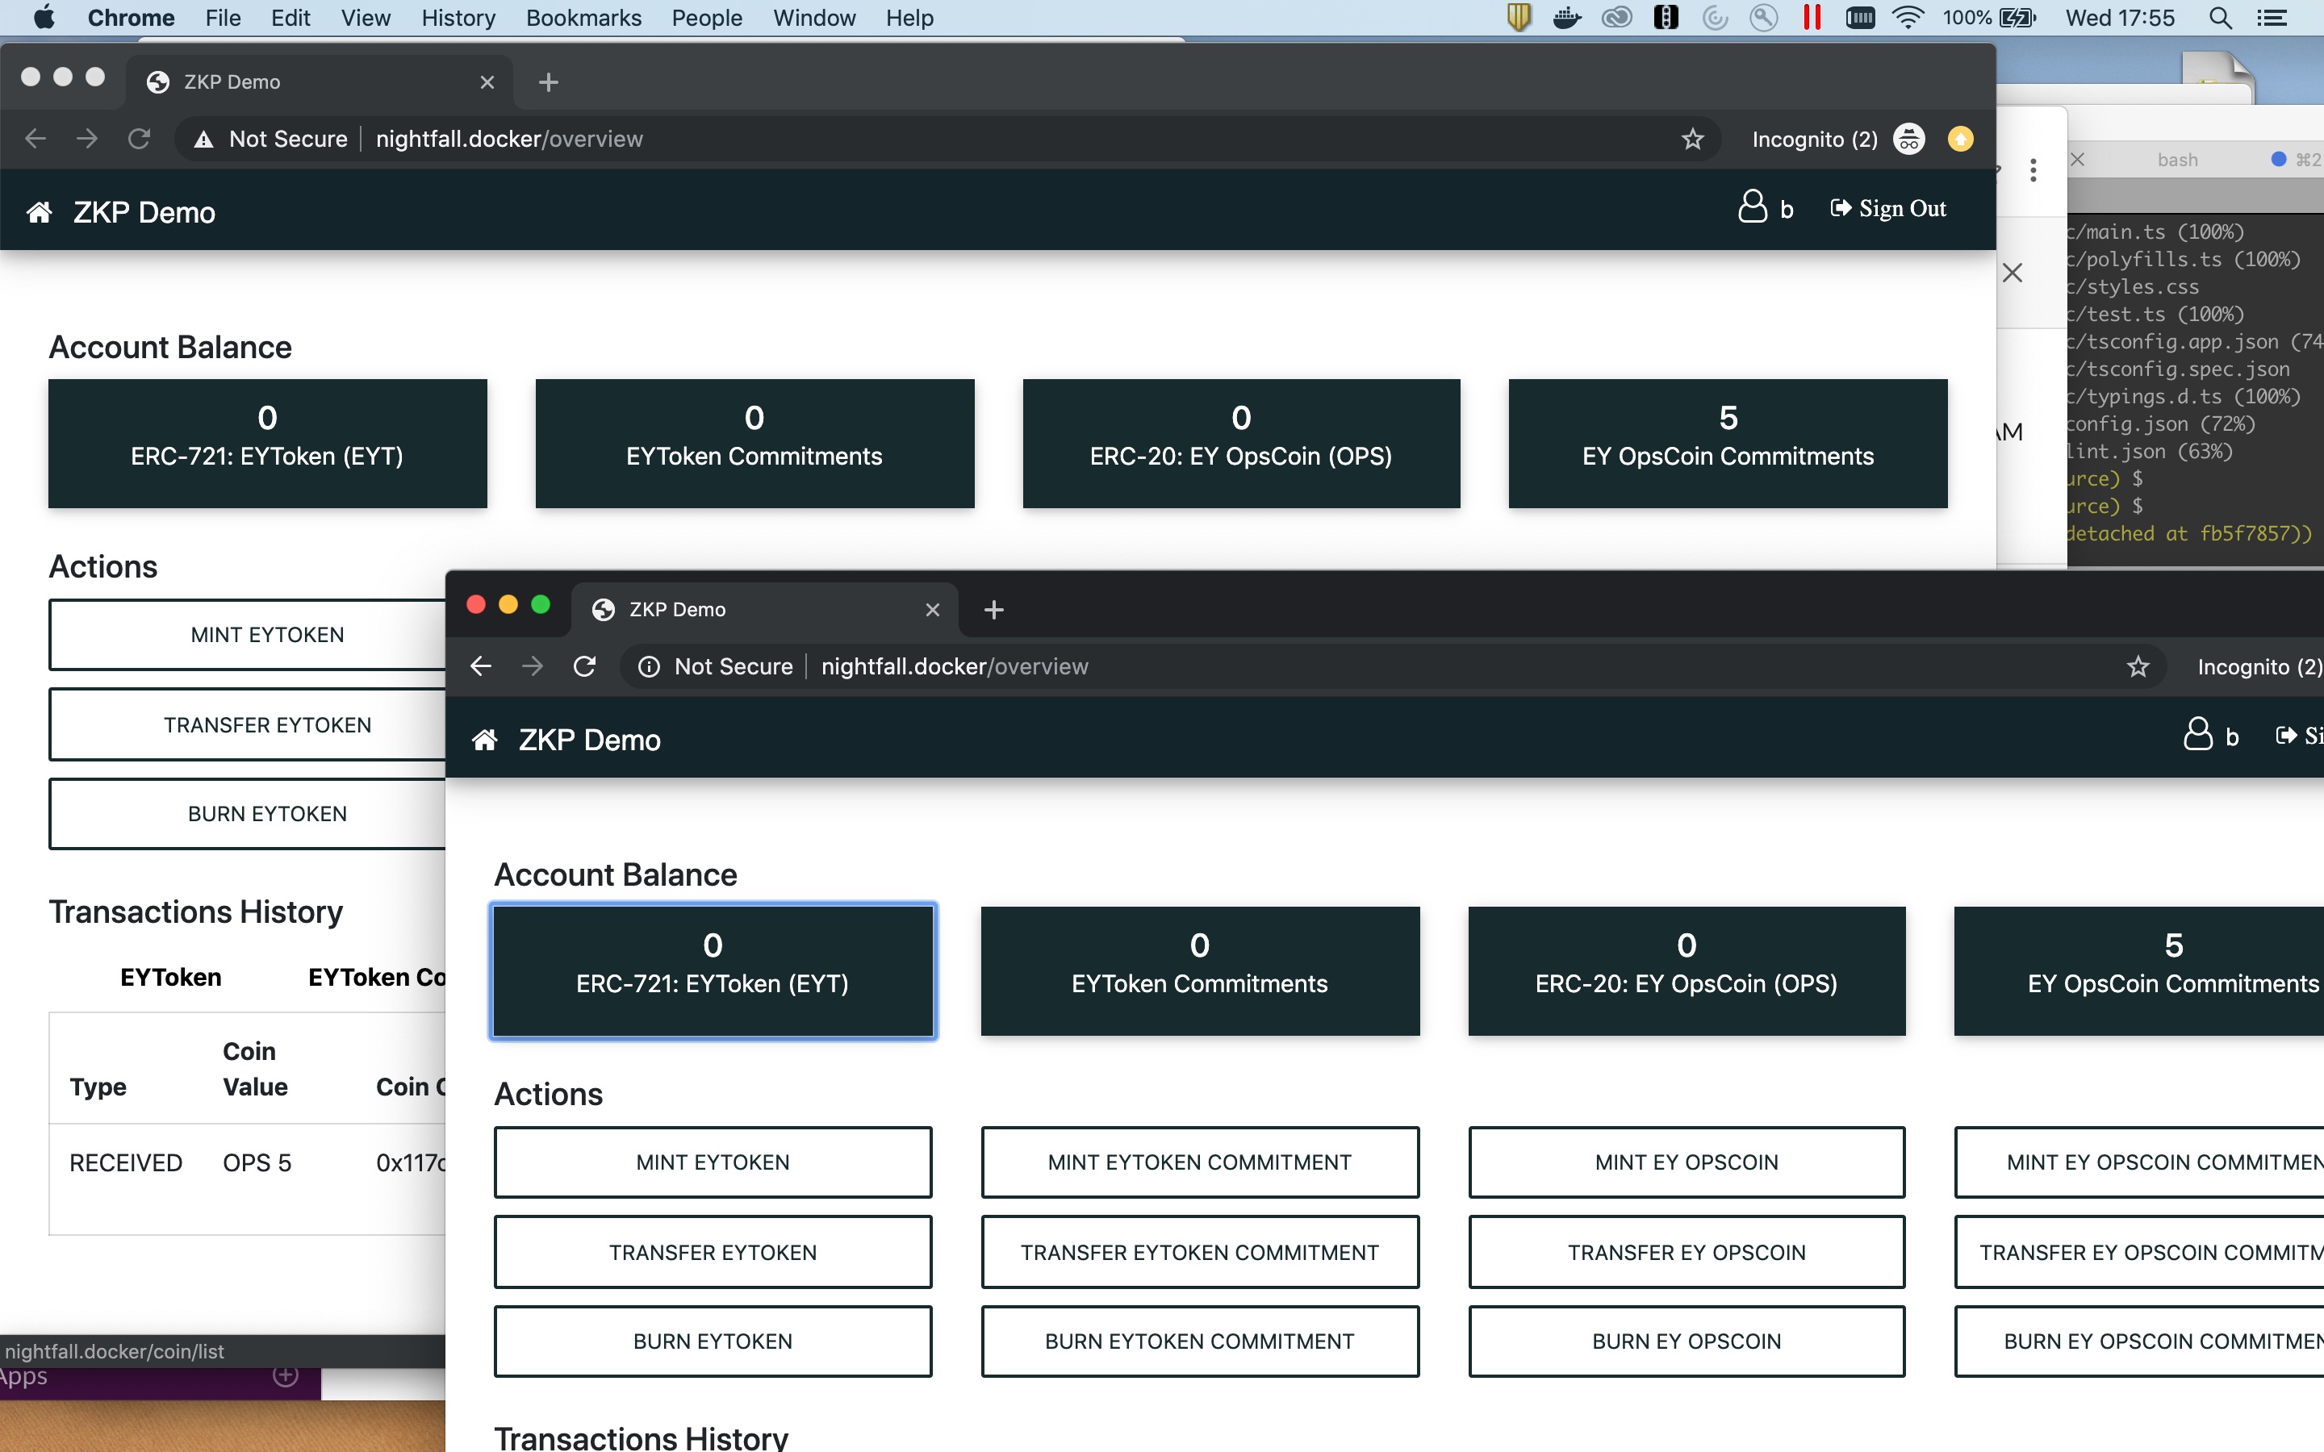Open the File menu
The width and height of the screenshot is (2324, 1452).
(x=223, y=17)
